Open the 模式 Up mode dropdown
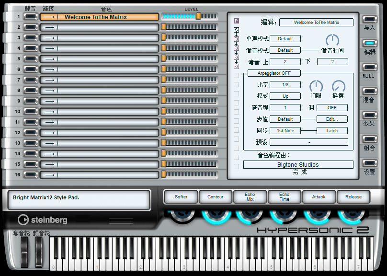Viewport: 387px width, 276px height. pyautogui.click(x=285, y=96)
